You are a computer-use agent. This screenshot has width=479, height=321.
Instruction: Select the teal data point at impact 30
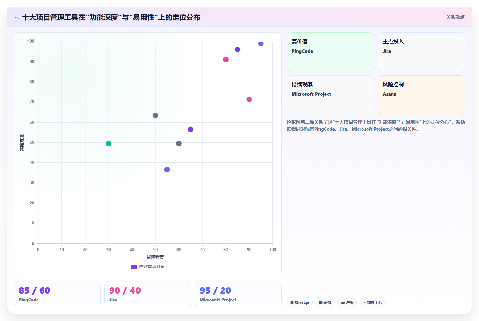(108, 143)
